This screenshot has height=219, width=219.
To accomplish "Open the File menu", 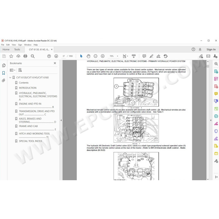I will [x=3, y=45].
